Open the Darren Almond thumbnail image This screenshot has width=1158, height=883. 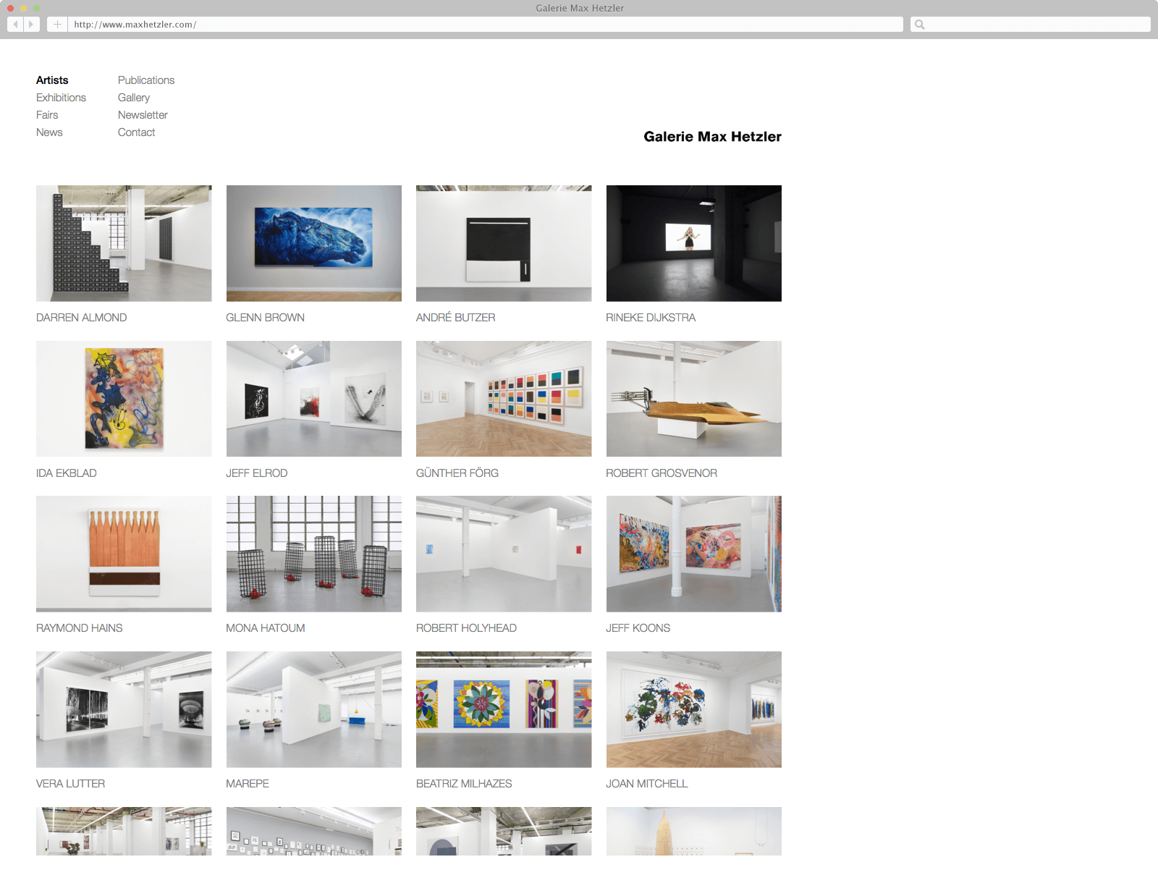(124, 243)
